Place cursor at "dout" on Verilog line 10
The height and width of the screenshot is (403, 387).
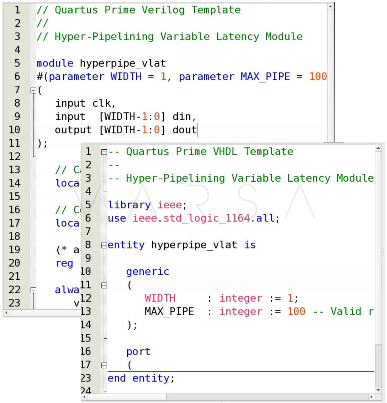(184, 130)
